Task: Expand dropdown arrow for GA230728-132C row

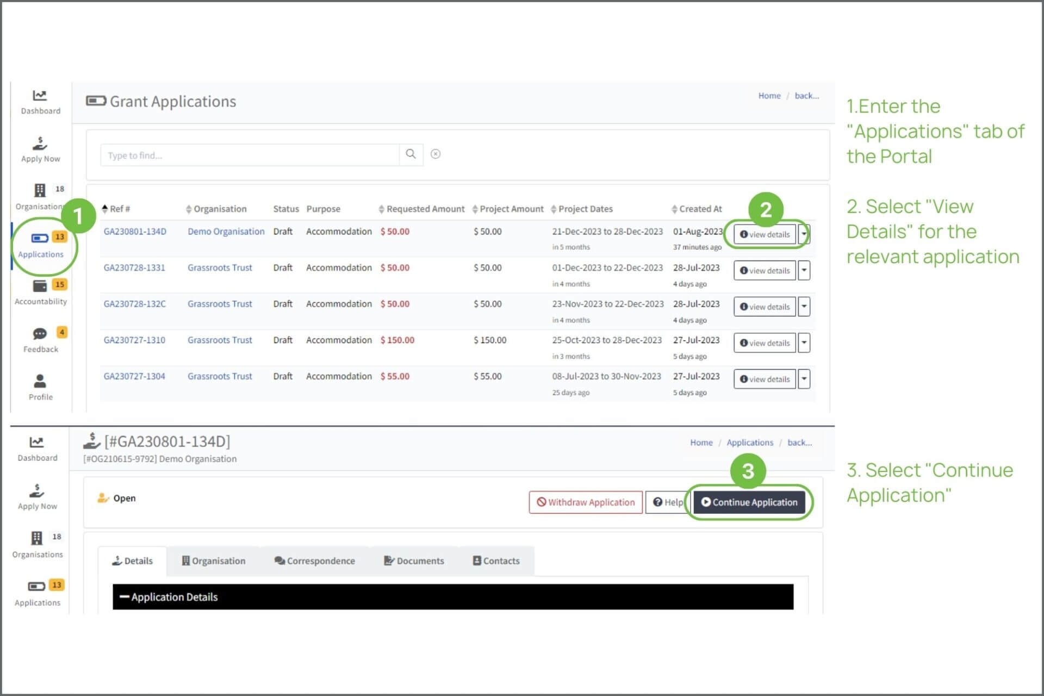Action: 804,306
